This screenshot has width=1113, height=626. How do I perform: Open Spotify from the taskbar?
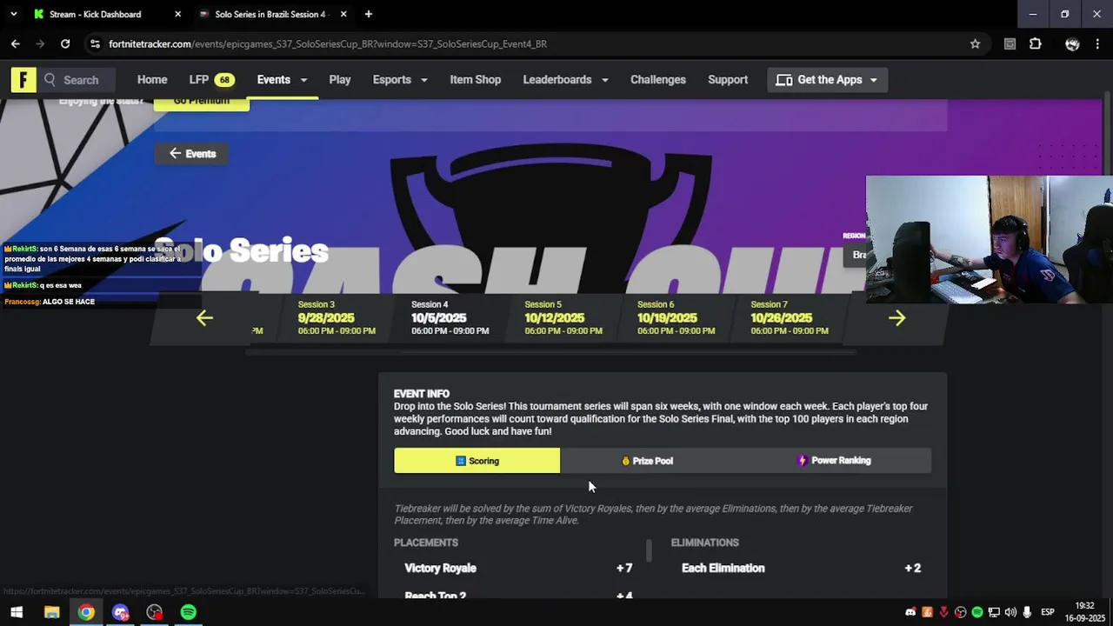tap(189, 612)
